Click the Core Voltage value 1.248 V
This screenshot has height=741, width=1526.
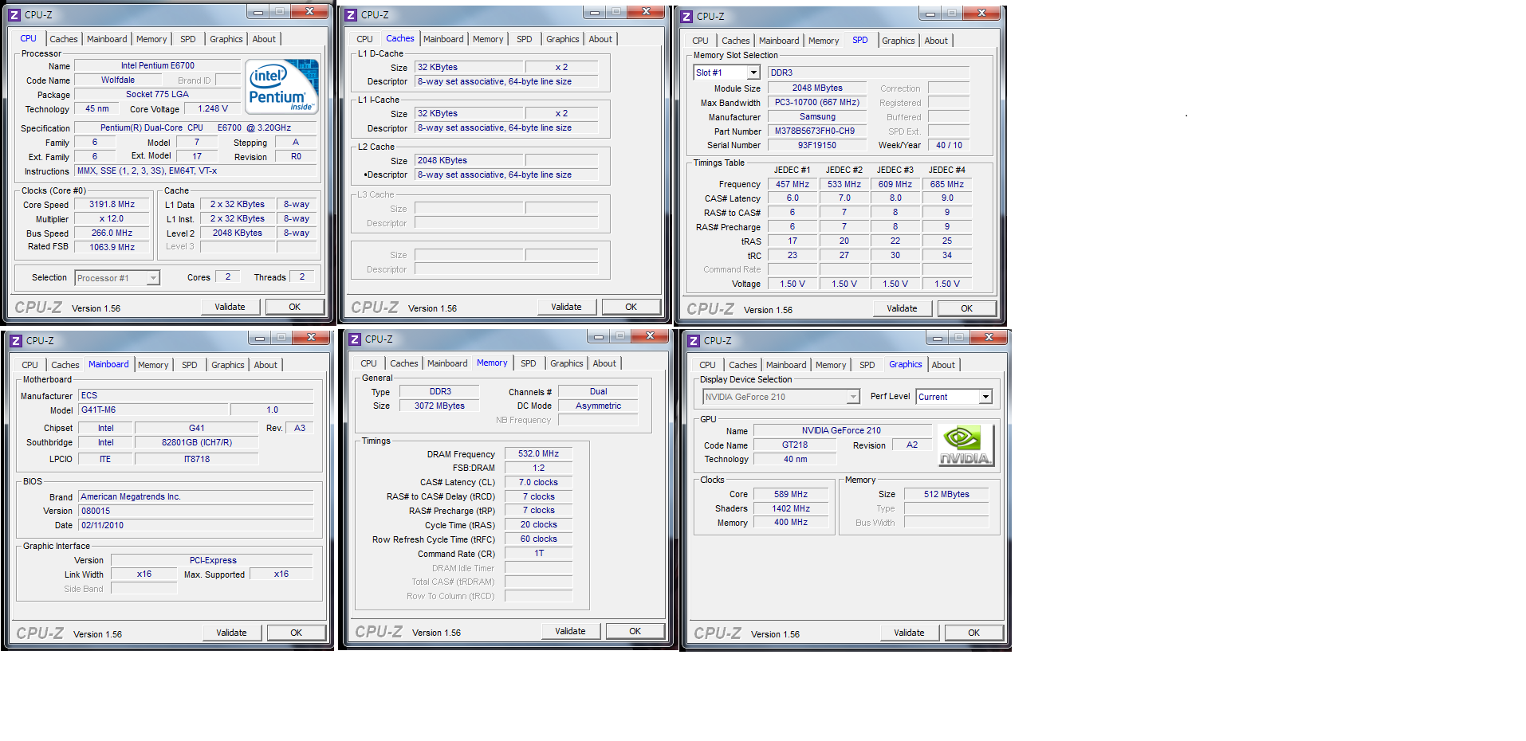[213, 109]
